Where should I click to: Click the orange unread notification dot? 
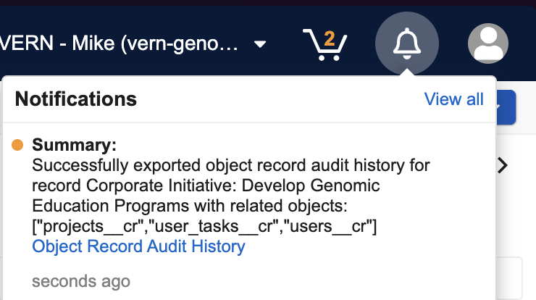18,146
